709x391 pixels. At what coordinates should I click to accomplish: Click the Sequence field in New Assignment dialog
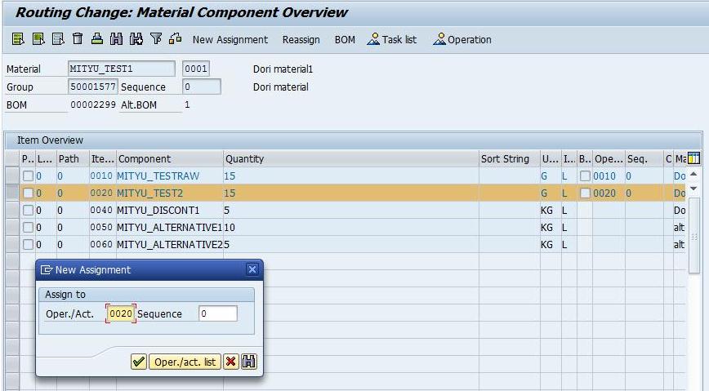tap(218, 313)
